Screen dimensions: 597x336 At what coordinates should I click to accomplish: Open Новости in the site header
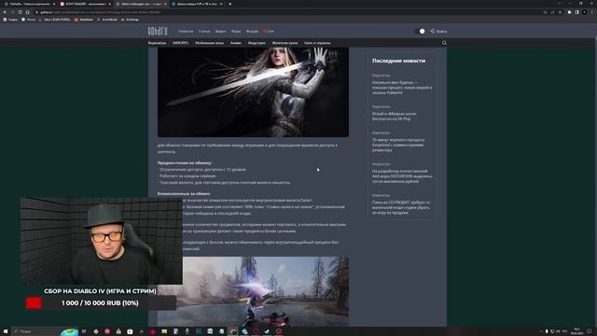pos(186,31)
